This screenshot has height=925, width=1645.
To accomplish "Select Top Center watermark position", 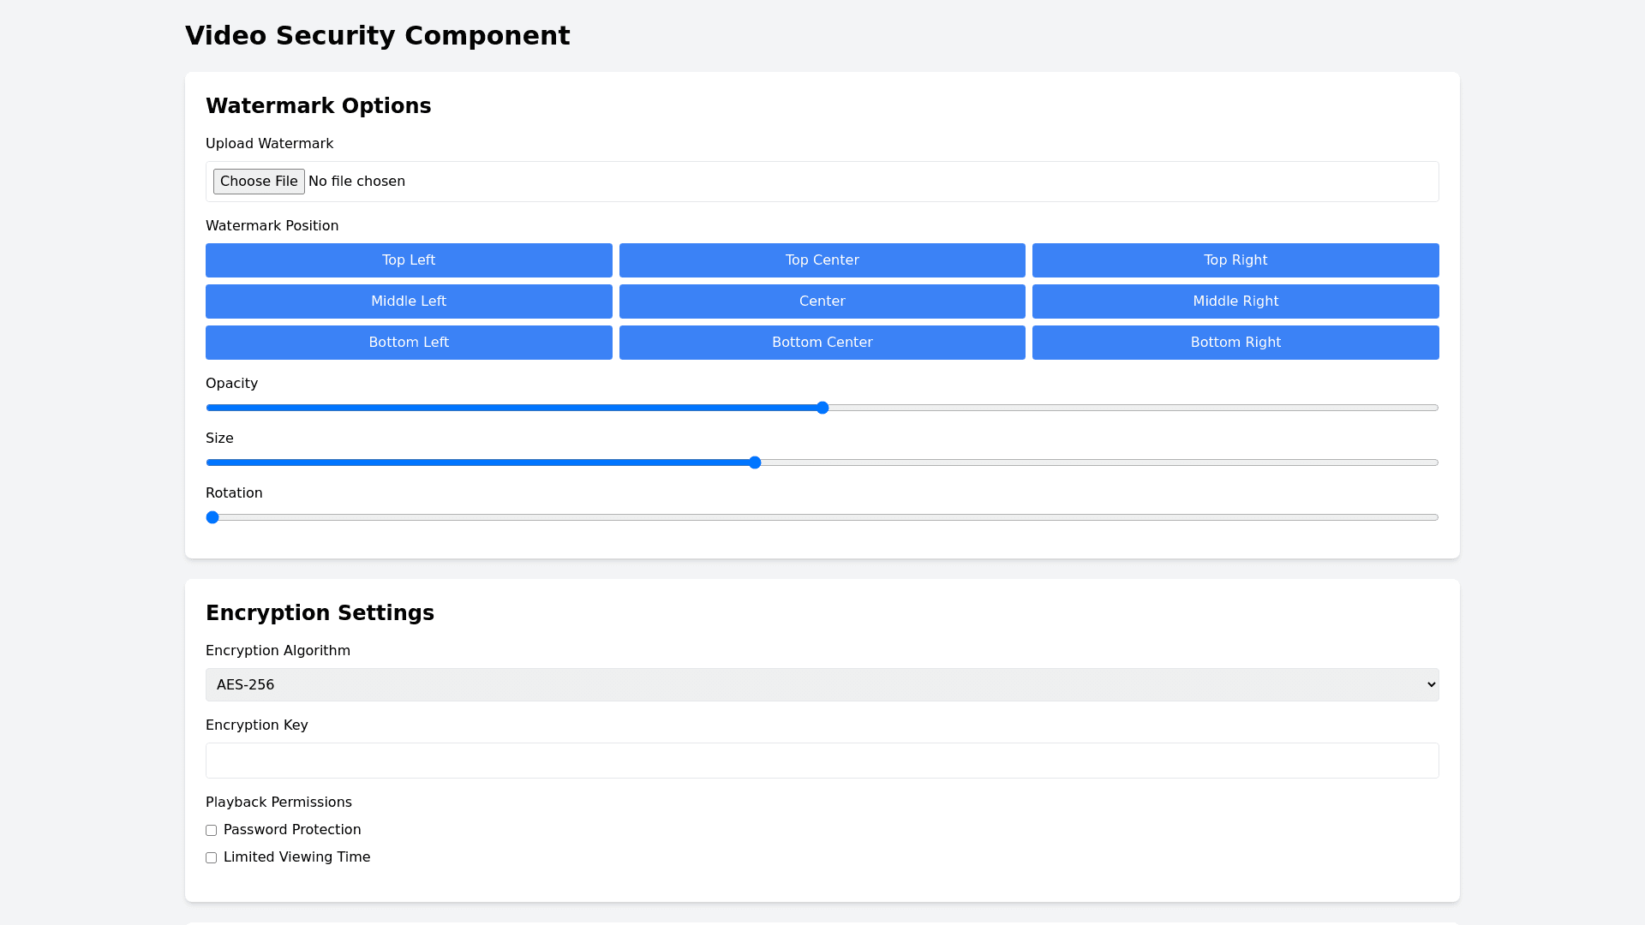I will coord(822,260).
